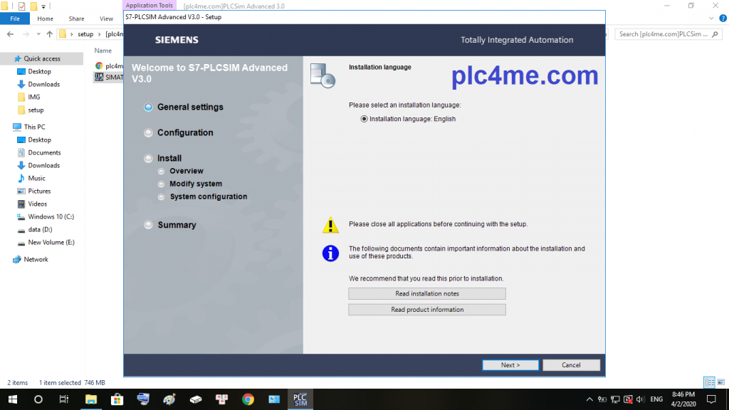Viewport: 729px width, 410px height.
Task: Click the yellow warning triangle icon
Action: click(330, 226)
